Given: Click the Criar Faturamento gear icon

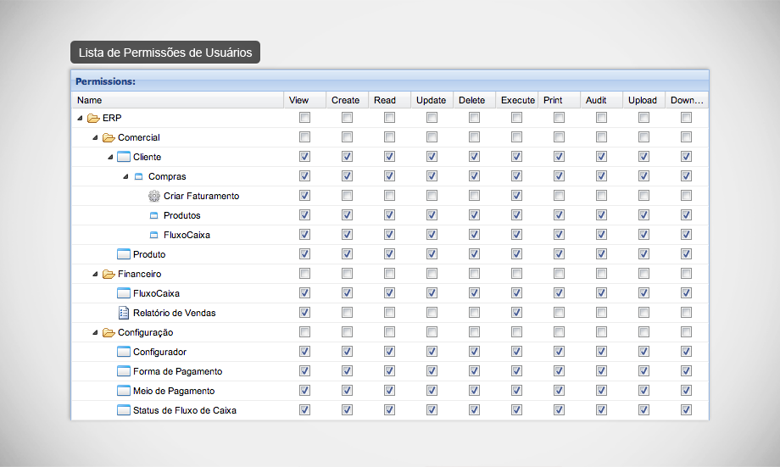Looking at the screenshot, I should pos(154,196).
